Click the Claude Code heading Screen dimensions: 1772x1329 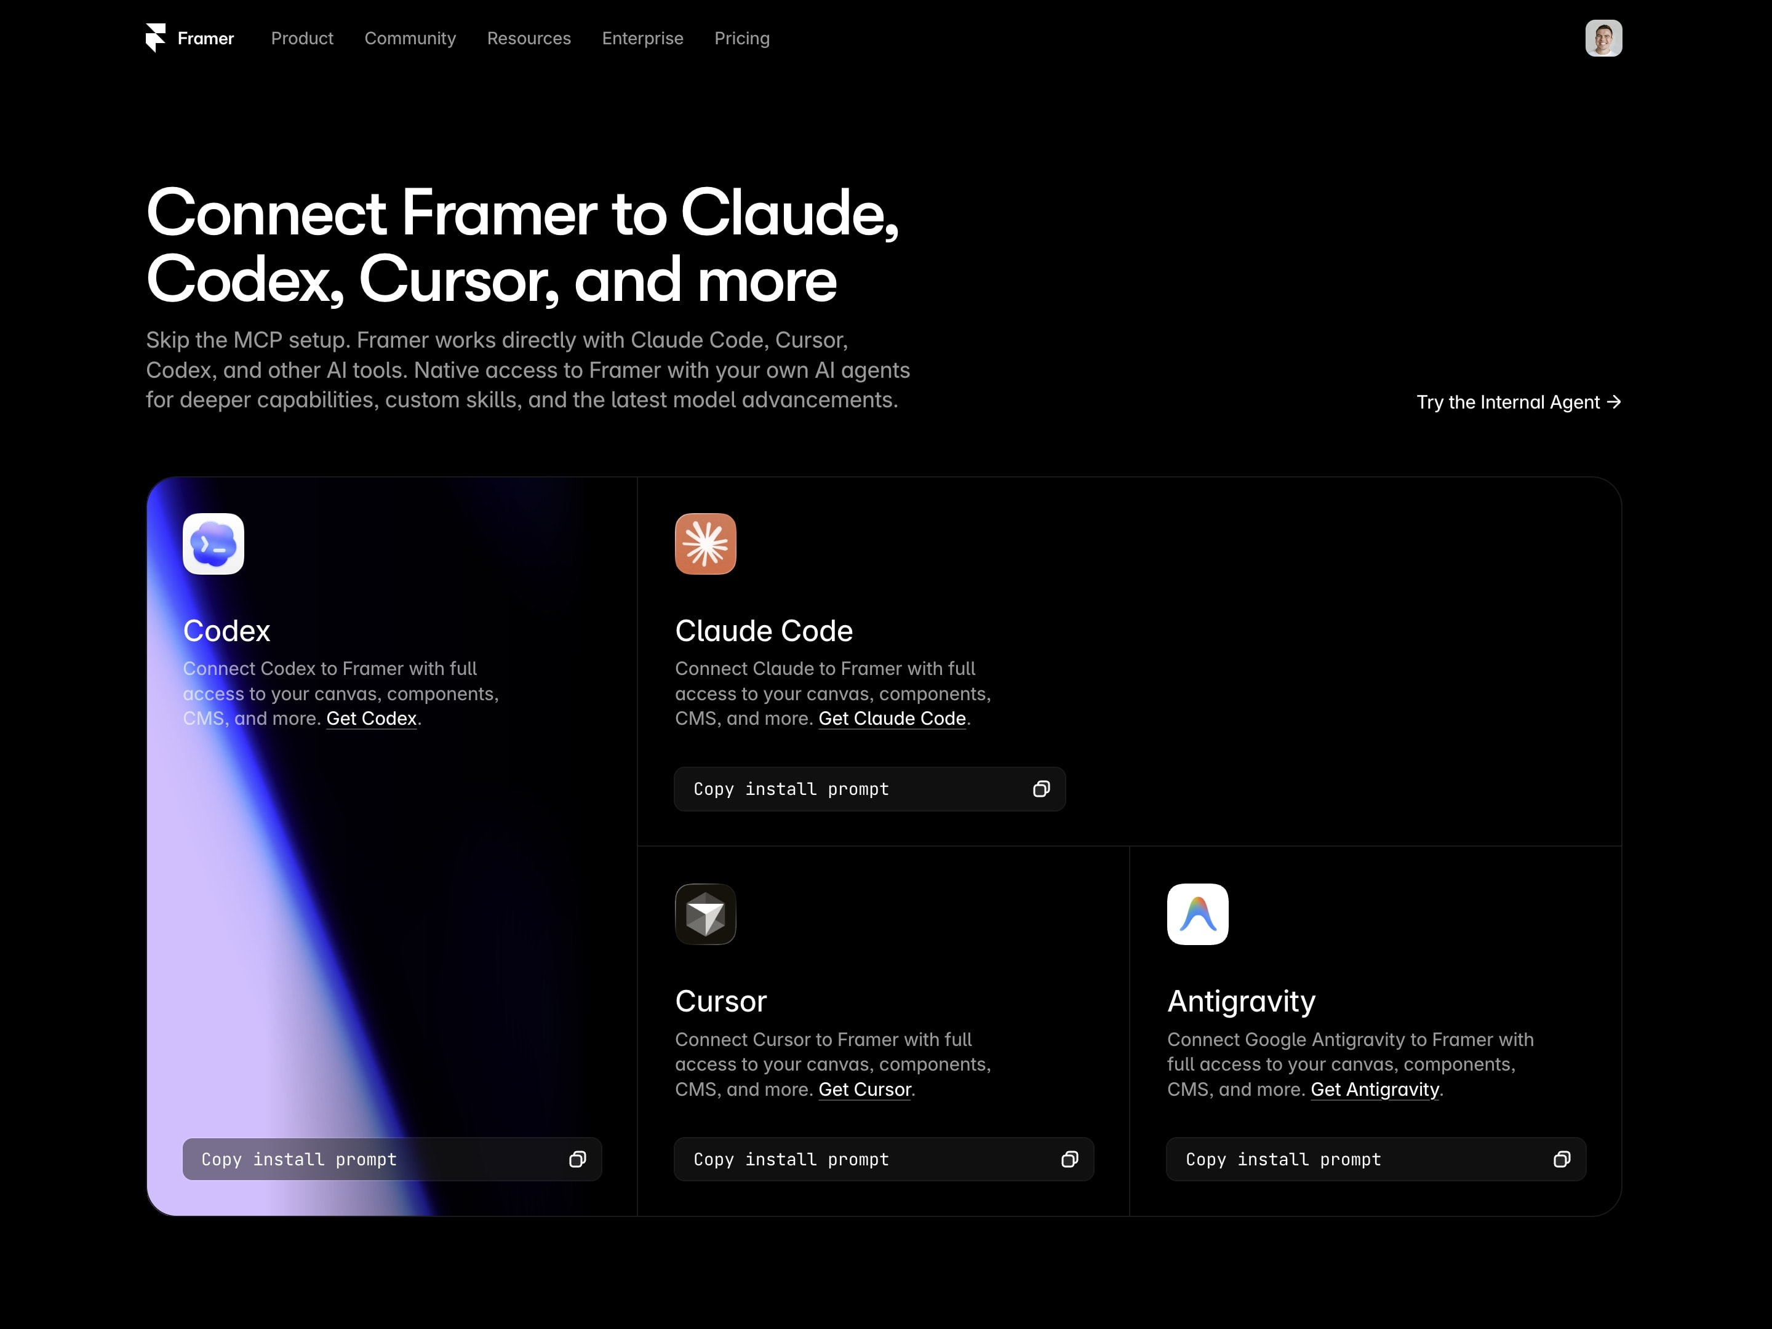pyautogui.click(x=764, y=631)
